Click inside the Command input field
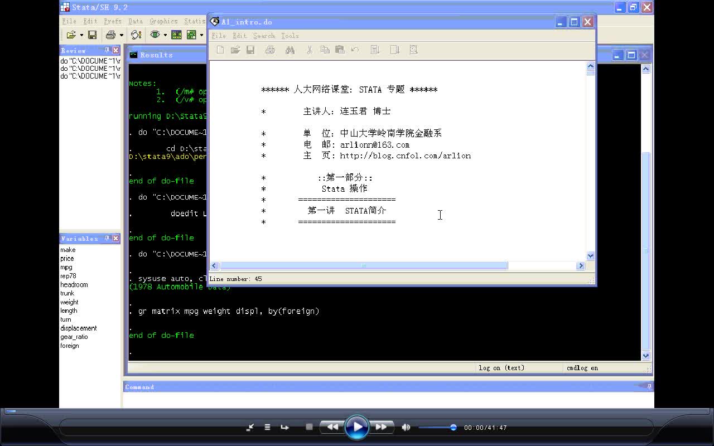The width and height of the screenshot is (714, 446). [388, 400]
